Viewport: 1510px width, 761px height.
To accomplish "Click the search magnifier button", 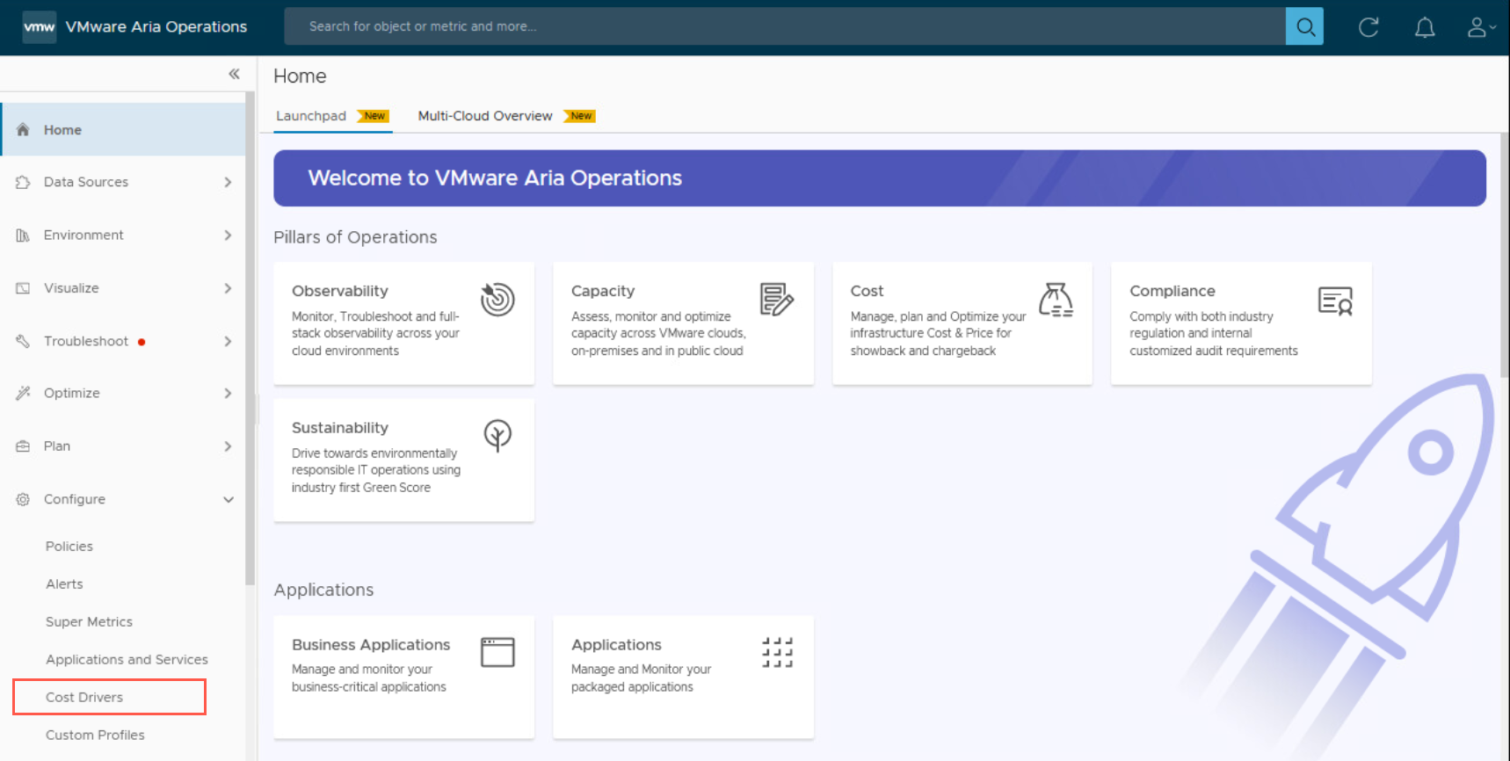I will pos(1304,26).
